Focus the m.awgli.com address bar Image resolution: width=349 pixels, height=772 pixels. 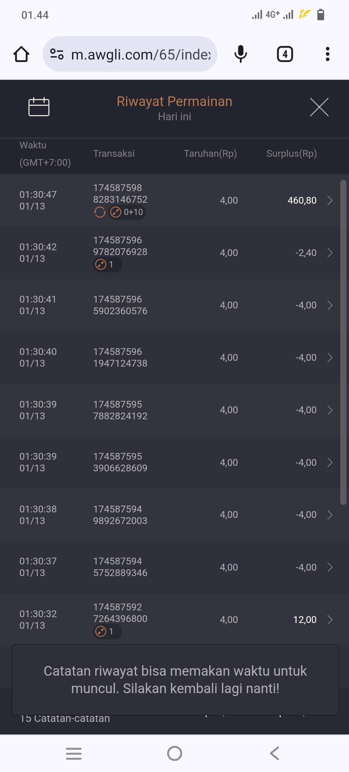point(141,54)
